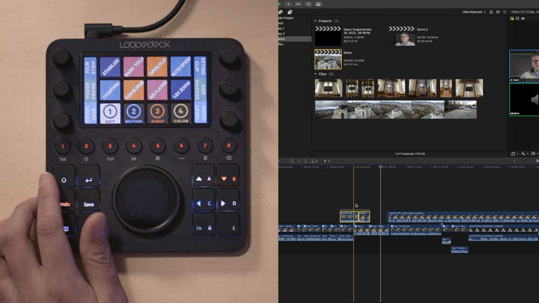The width and height of the screenshot is (539, 303).
Task: Switch to the MixPre audio angle
Action: tap(524, 100)
